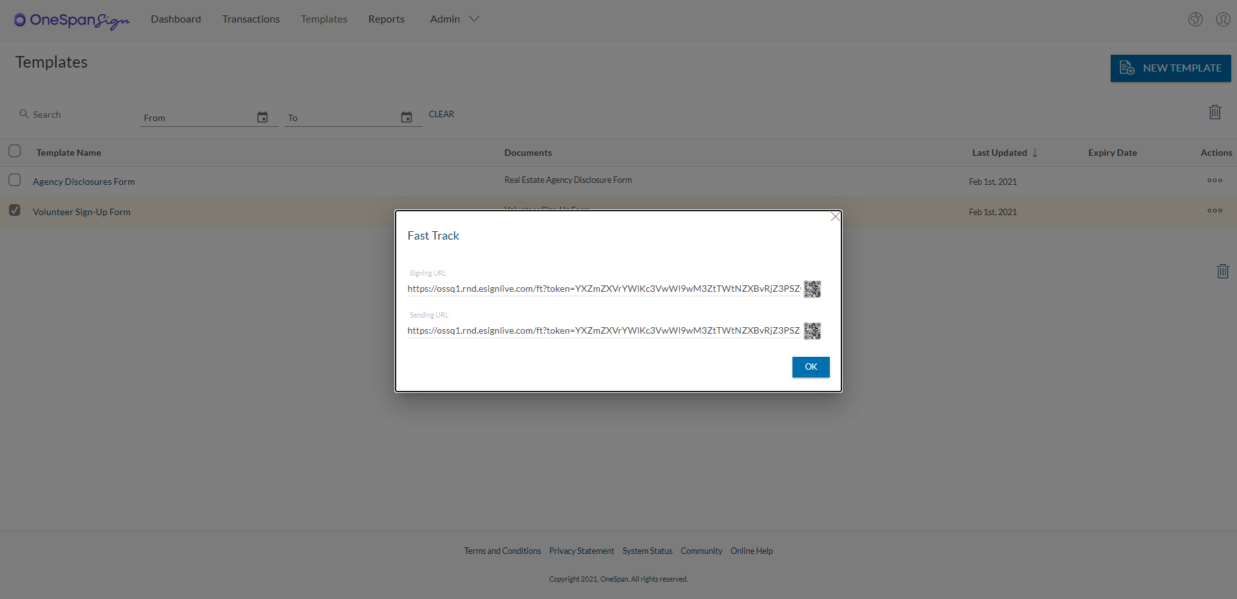Click the QR code beside the Signing URL

(x=812, y=289)
